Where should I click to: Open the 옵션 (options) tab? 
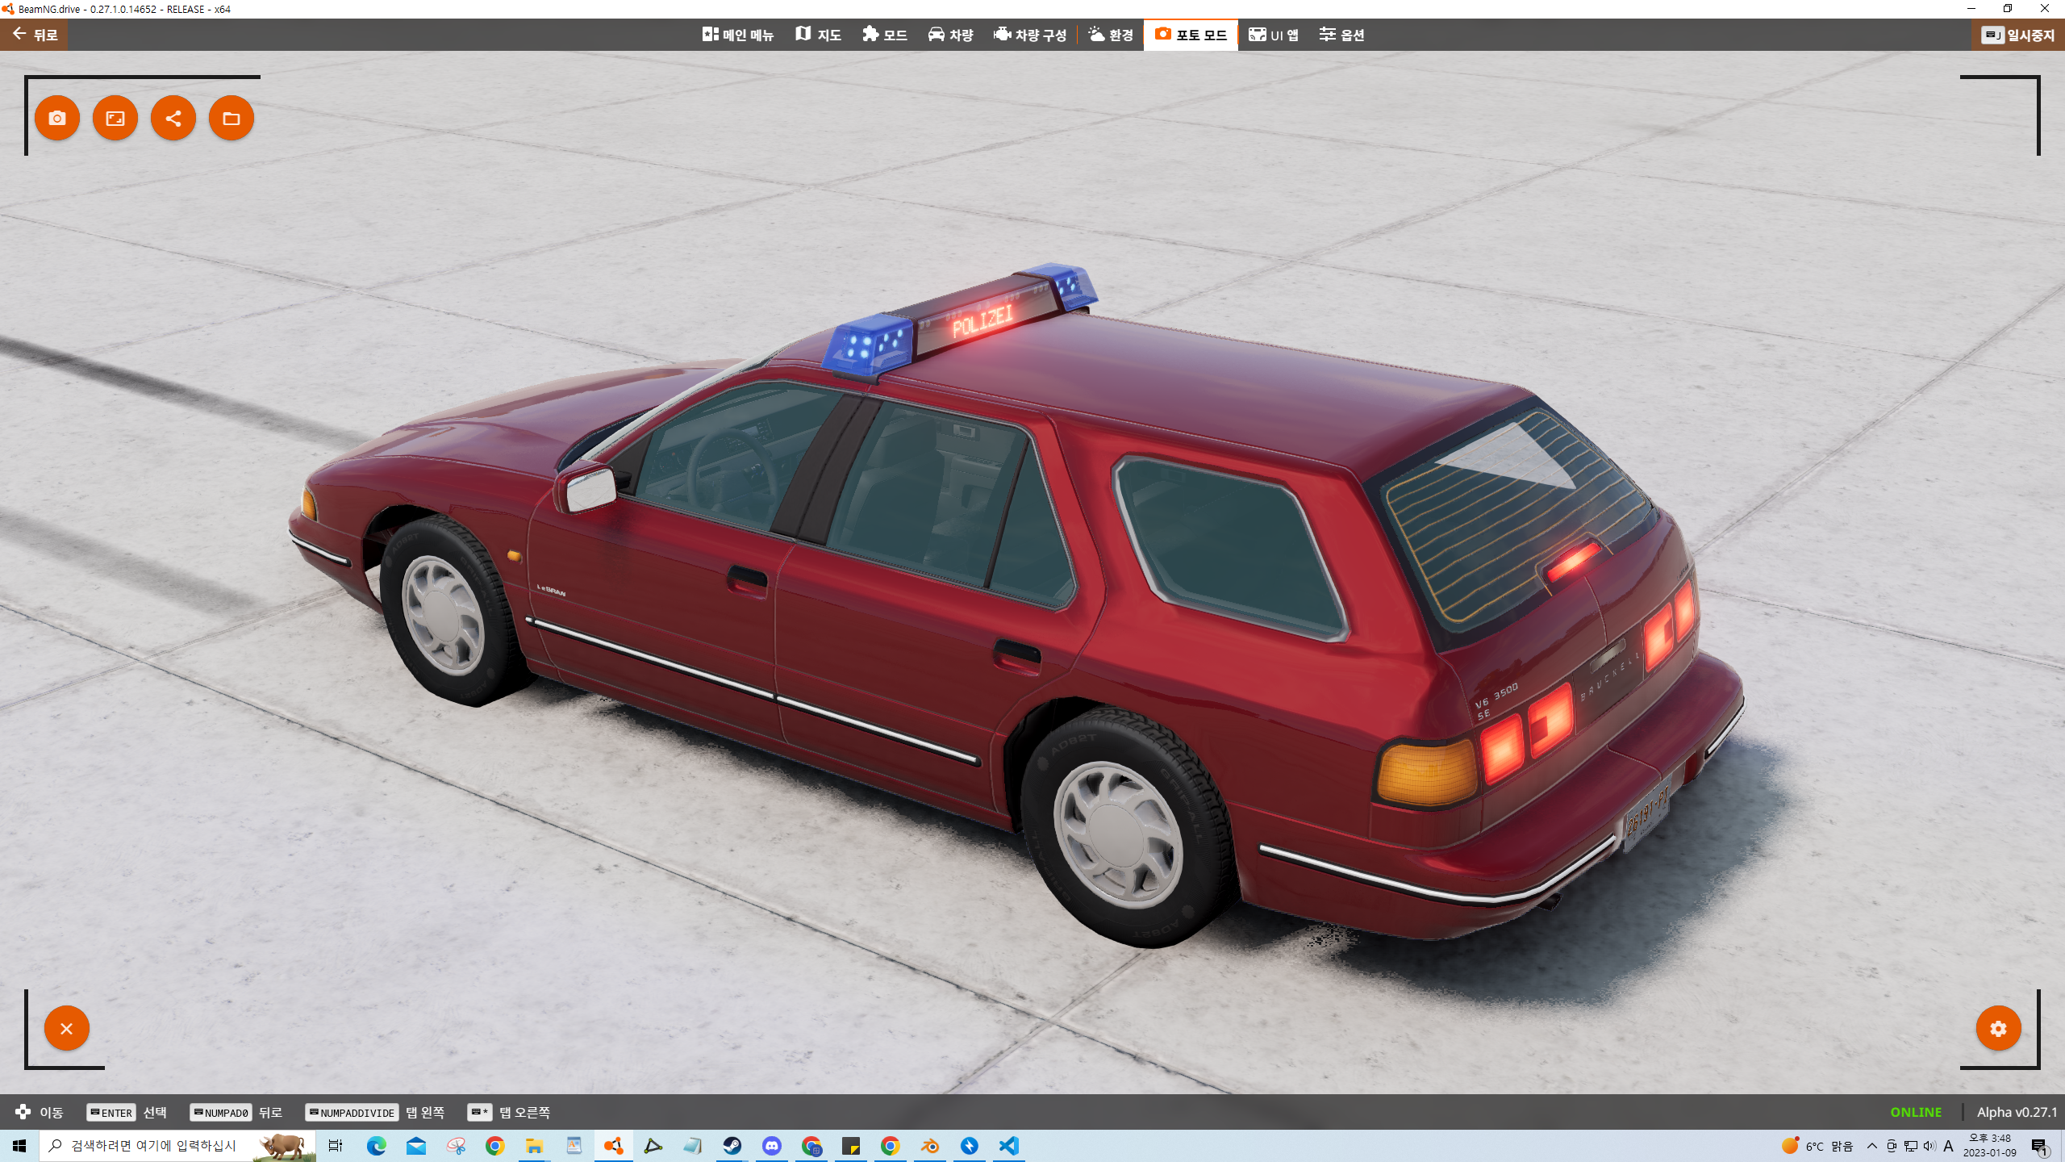coord(1341,35)
